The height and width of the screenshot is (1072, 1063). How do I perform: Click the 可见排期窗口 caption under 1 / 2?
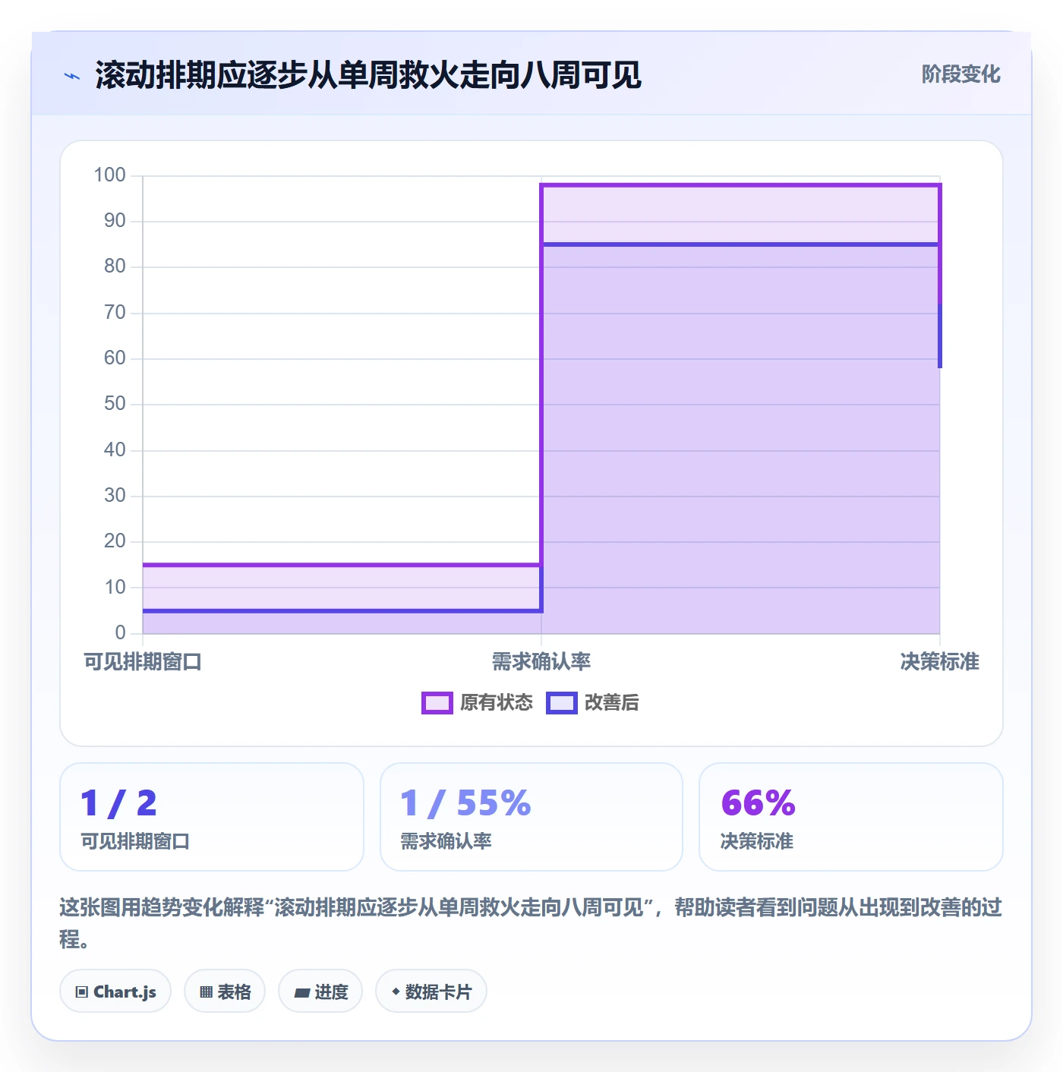point(135,841)
